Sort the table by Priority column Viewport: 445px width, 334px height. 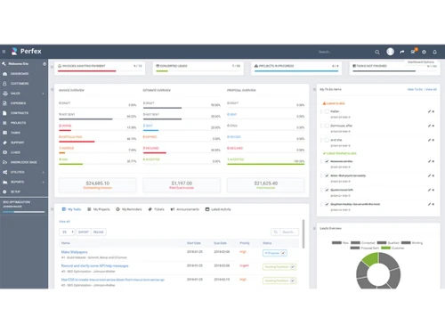coord(245,243)
